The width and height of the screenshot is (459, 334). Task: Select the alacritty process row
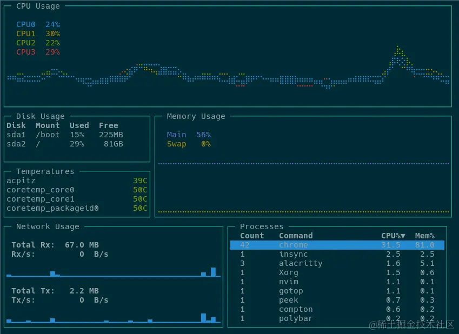(x=337, y=263)
